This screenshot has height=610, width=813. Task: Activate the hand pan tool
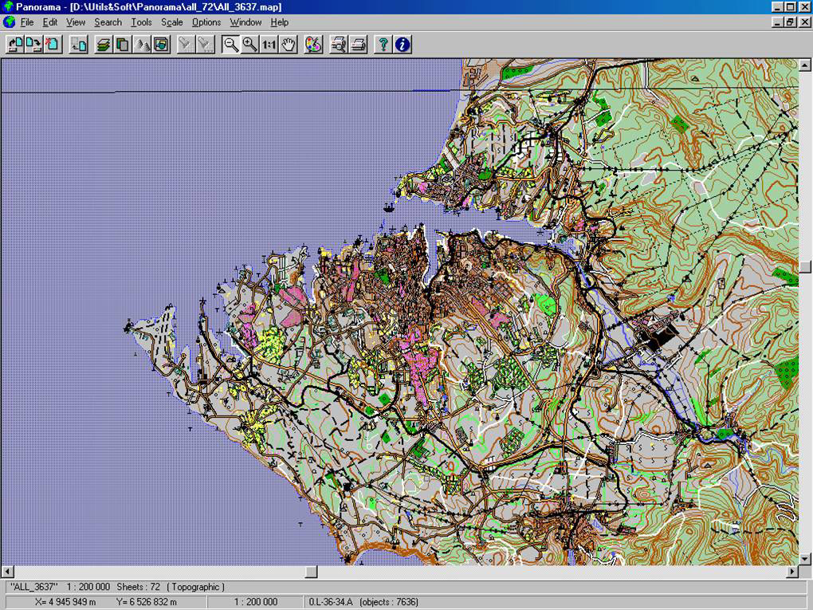(x=288, y=45)
